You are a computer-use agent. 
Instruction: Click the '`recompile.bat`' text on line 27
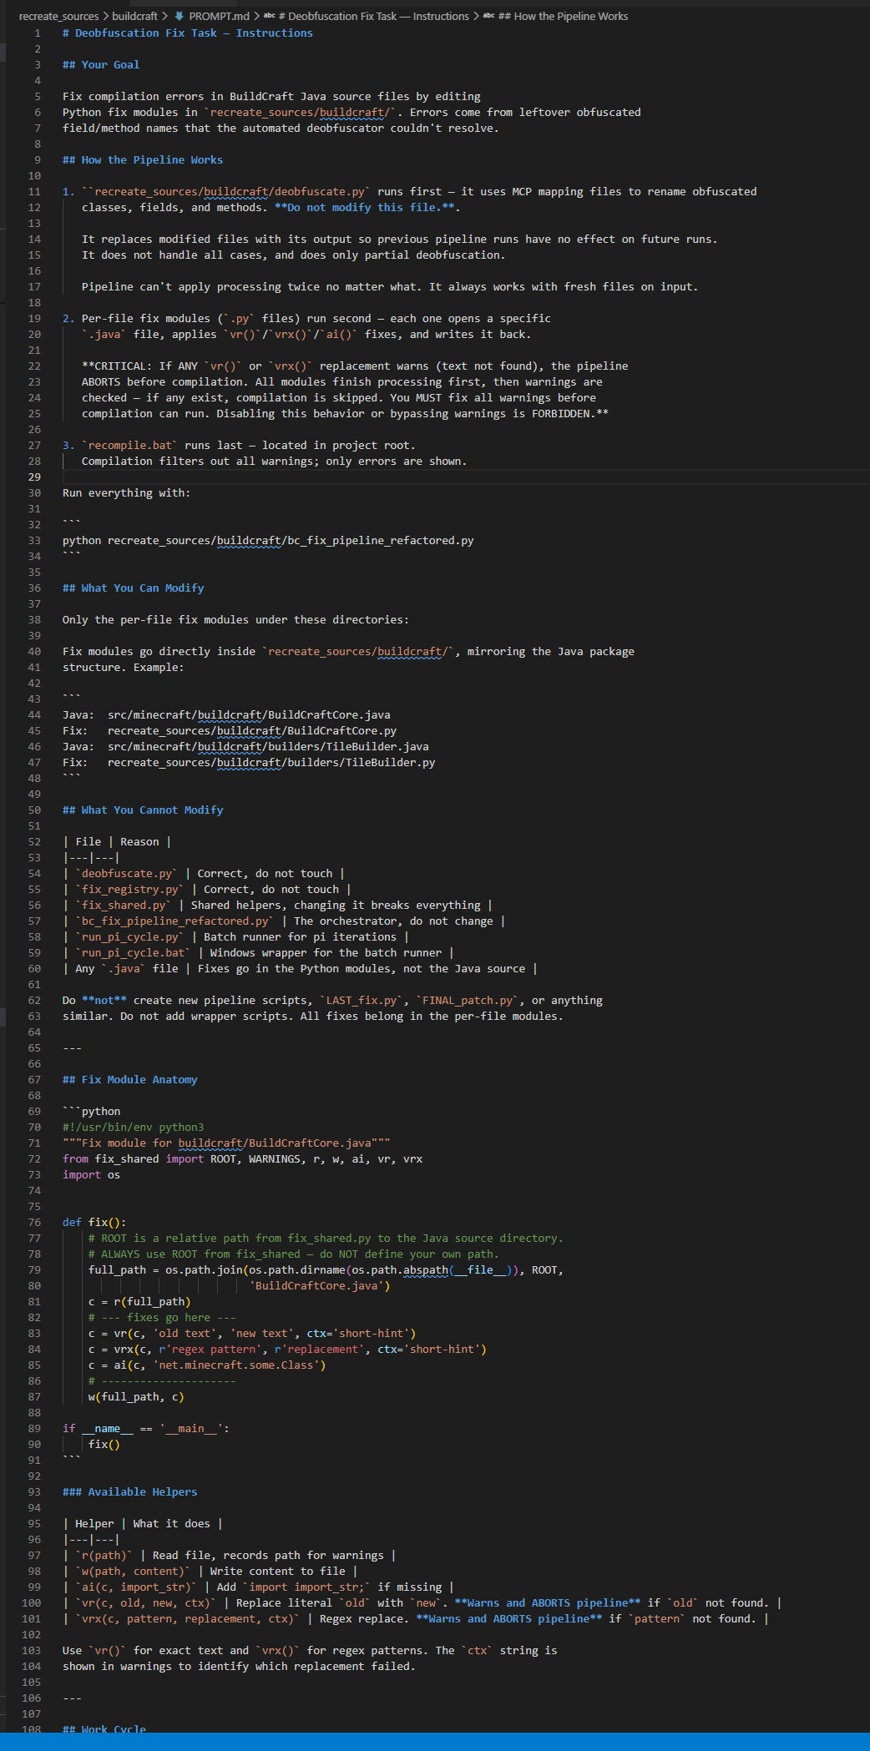pyautogui.click(x=130, y=446)
